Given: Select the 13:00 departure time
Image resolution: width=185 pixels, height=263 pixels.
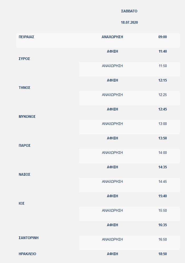Looking at the screenshot, I should pos(163,124).
